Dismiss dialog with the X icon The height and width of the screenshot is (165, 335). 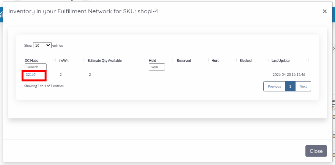pos(325,11)
